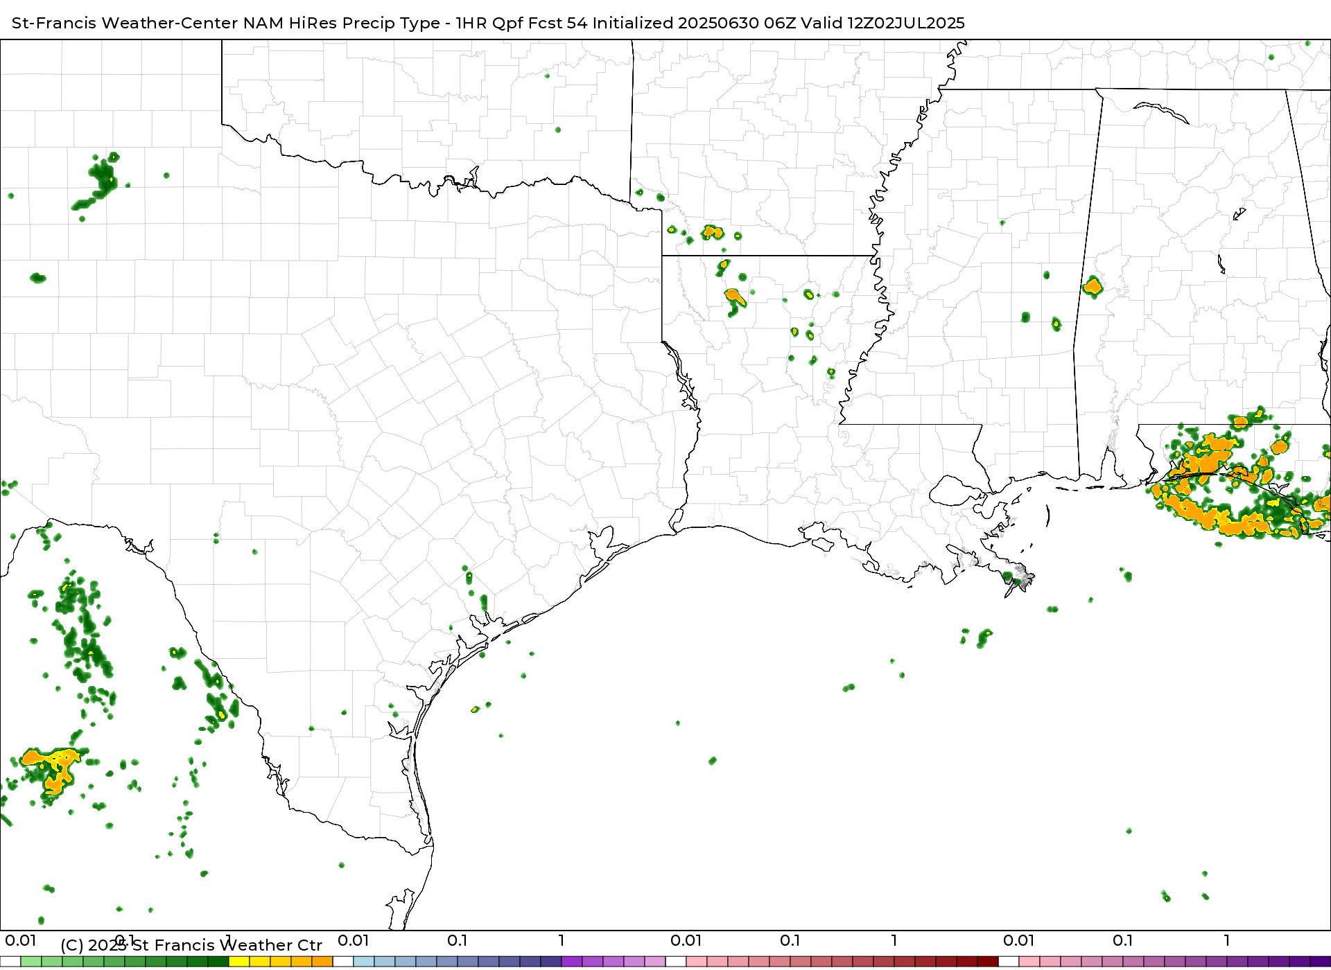This screenshot has width=1331, height=970.
Task: Click the 0.01 label above blue legend scale
Action: point(354,941)
